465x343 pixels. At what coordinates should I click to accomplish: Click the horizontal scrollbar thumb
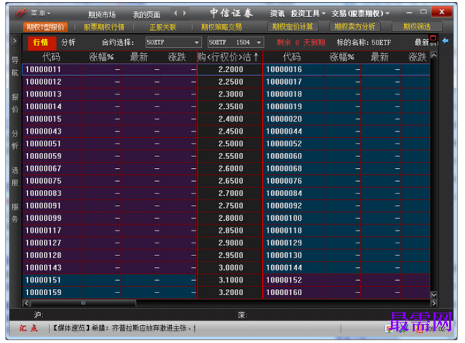pyautogui.click(x=83, y=303)
